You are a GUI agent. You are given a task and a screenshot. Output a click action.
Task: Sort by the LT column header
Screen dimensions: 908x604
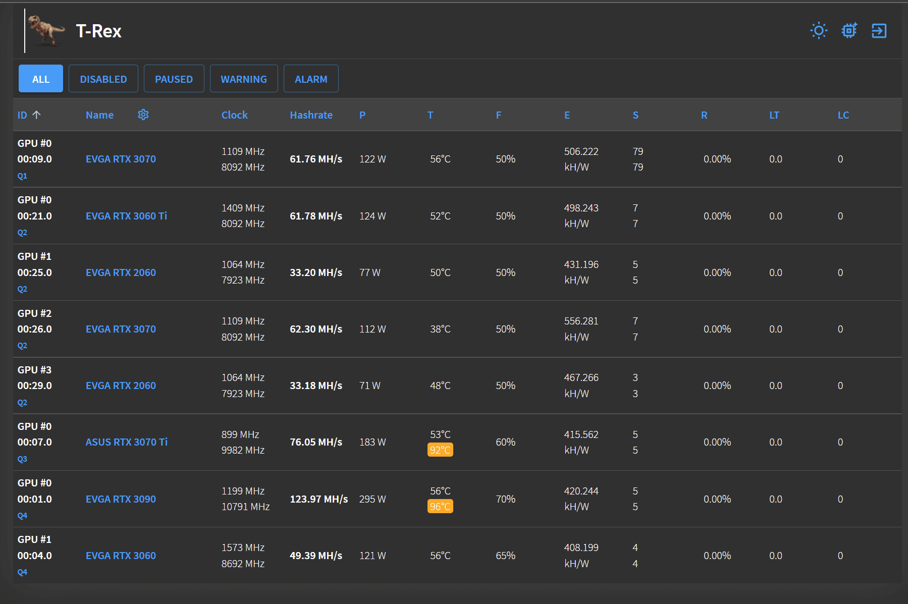click(x=774, y=115)
